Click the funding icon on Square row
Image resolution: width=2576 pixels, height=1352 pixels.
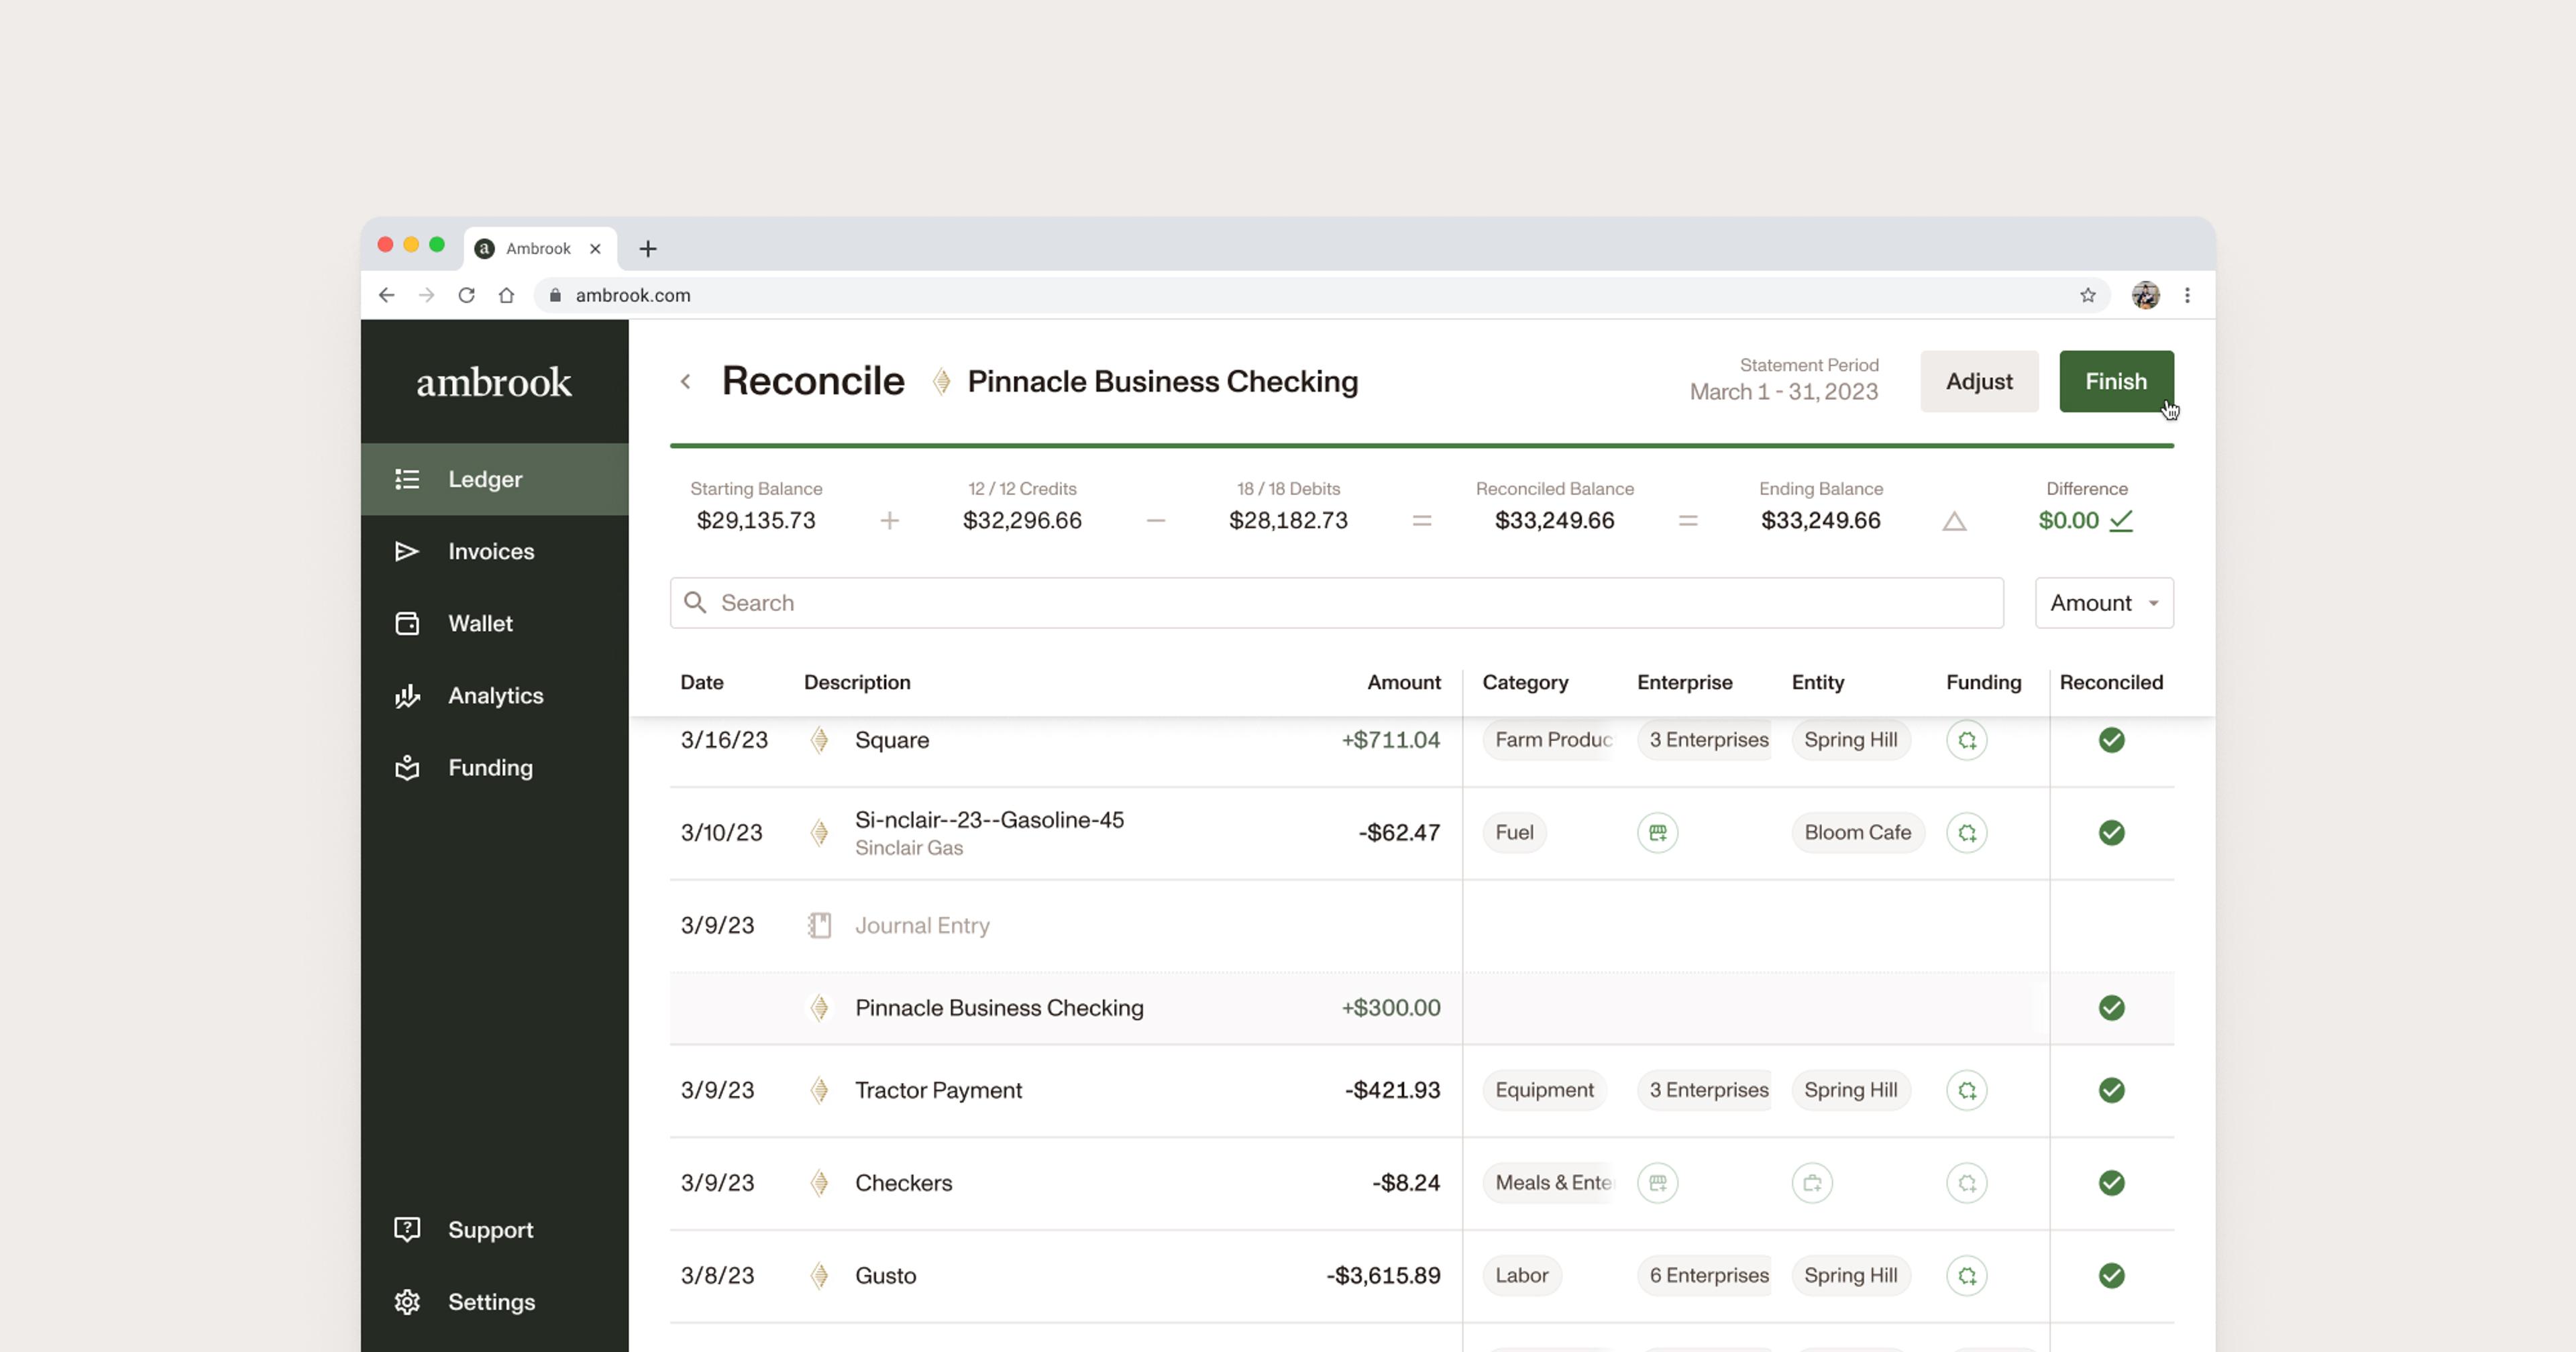[x=1966, y=740]
